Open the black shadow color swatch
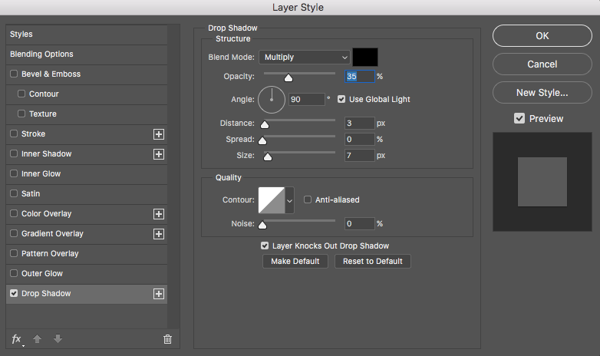Image resolution: width=600 pixels, height=356 pixels. [x=365, y=57]
